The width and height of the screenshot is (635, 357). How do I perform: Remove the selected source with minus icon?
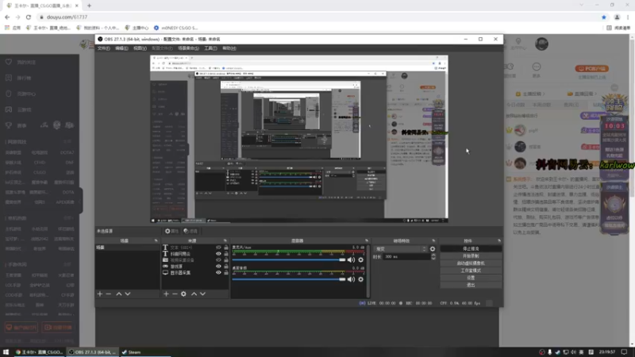[175, 294]
